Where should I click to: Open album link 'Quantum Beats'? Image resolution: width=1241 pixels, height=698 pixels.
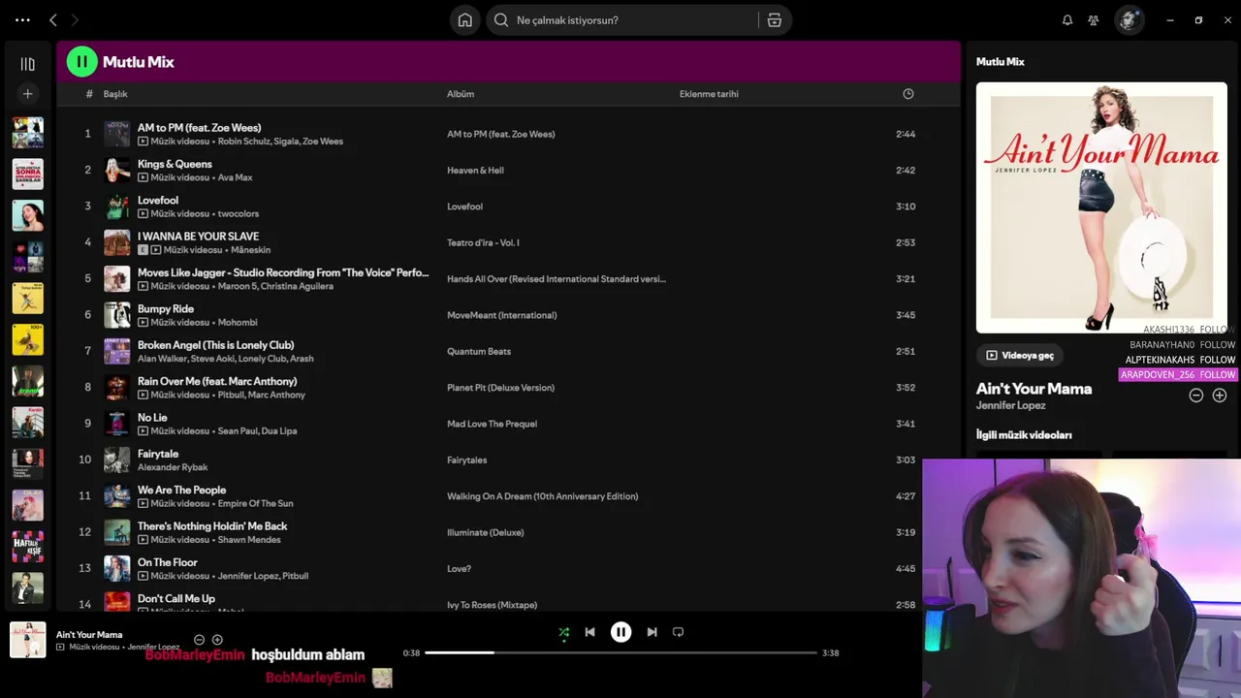click(478, 352)
